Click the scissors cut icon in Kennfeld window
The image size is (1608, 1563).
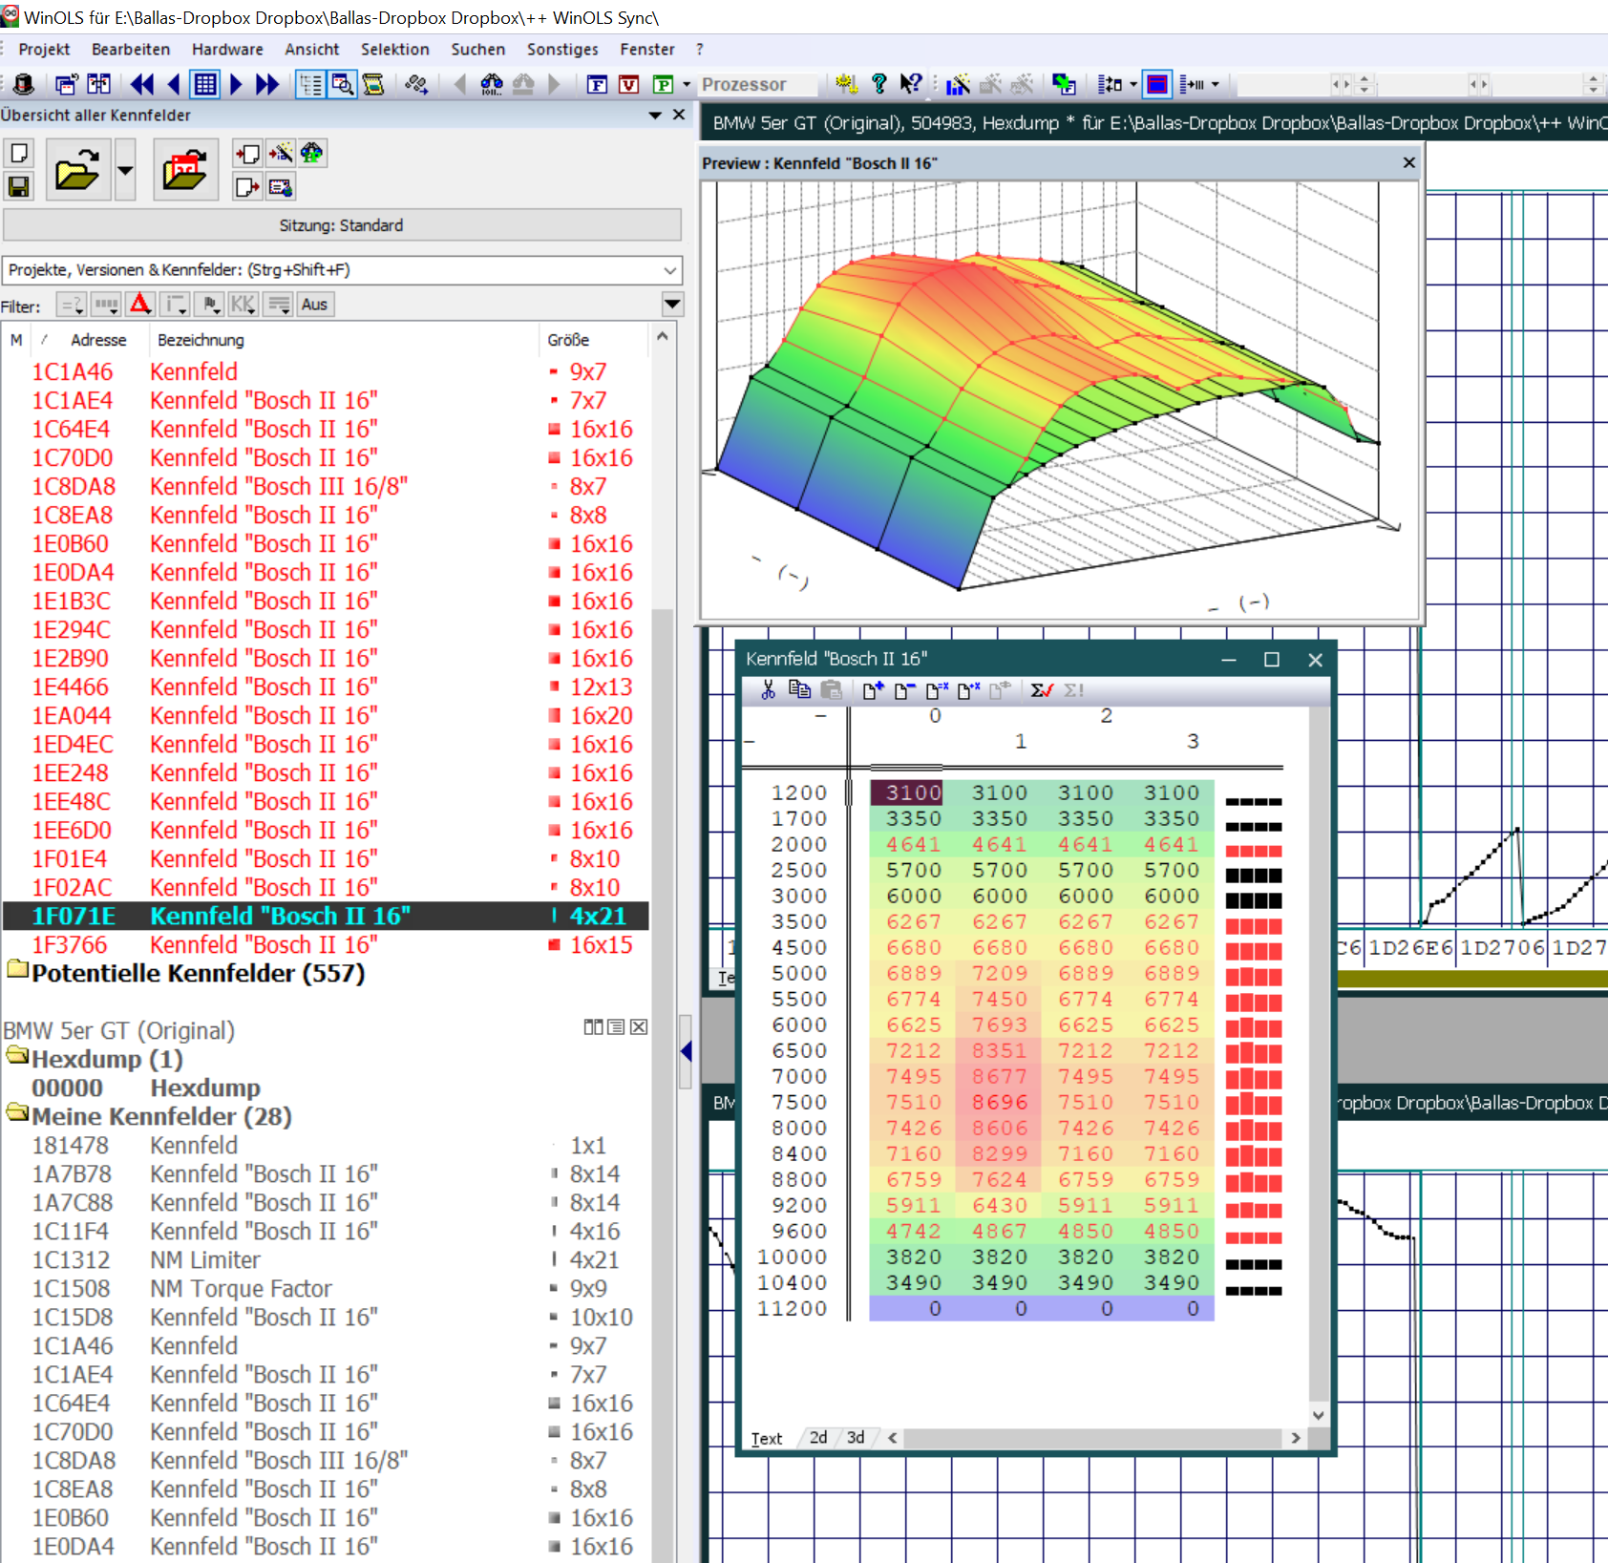click(x=768, y=690)
